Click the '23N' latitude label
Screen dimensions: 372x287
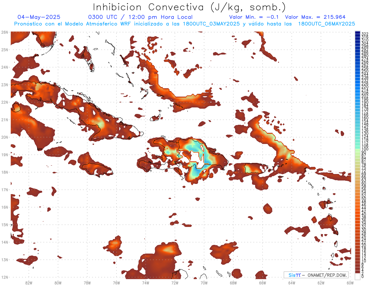(x=5, y=85)
